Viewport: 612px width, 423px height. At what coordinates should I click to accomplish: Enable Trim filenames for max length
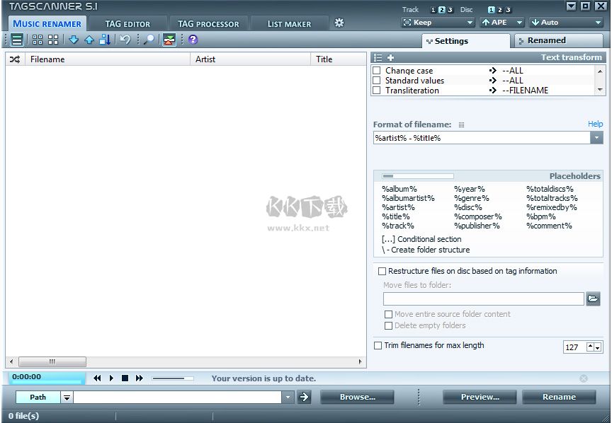pos(378,345)
